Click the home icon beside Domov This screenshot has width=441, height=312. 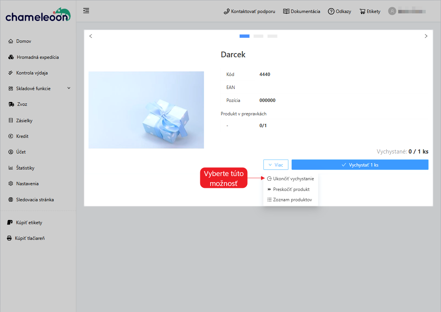click(11, 41)
